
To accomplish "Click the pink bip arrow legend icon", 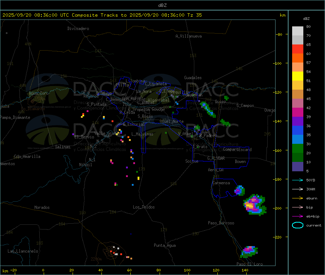I will coord(298,207).
